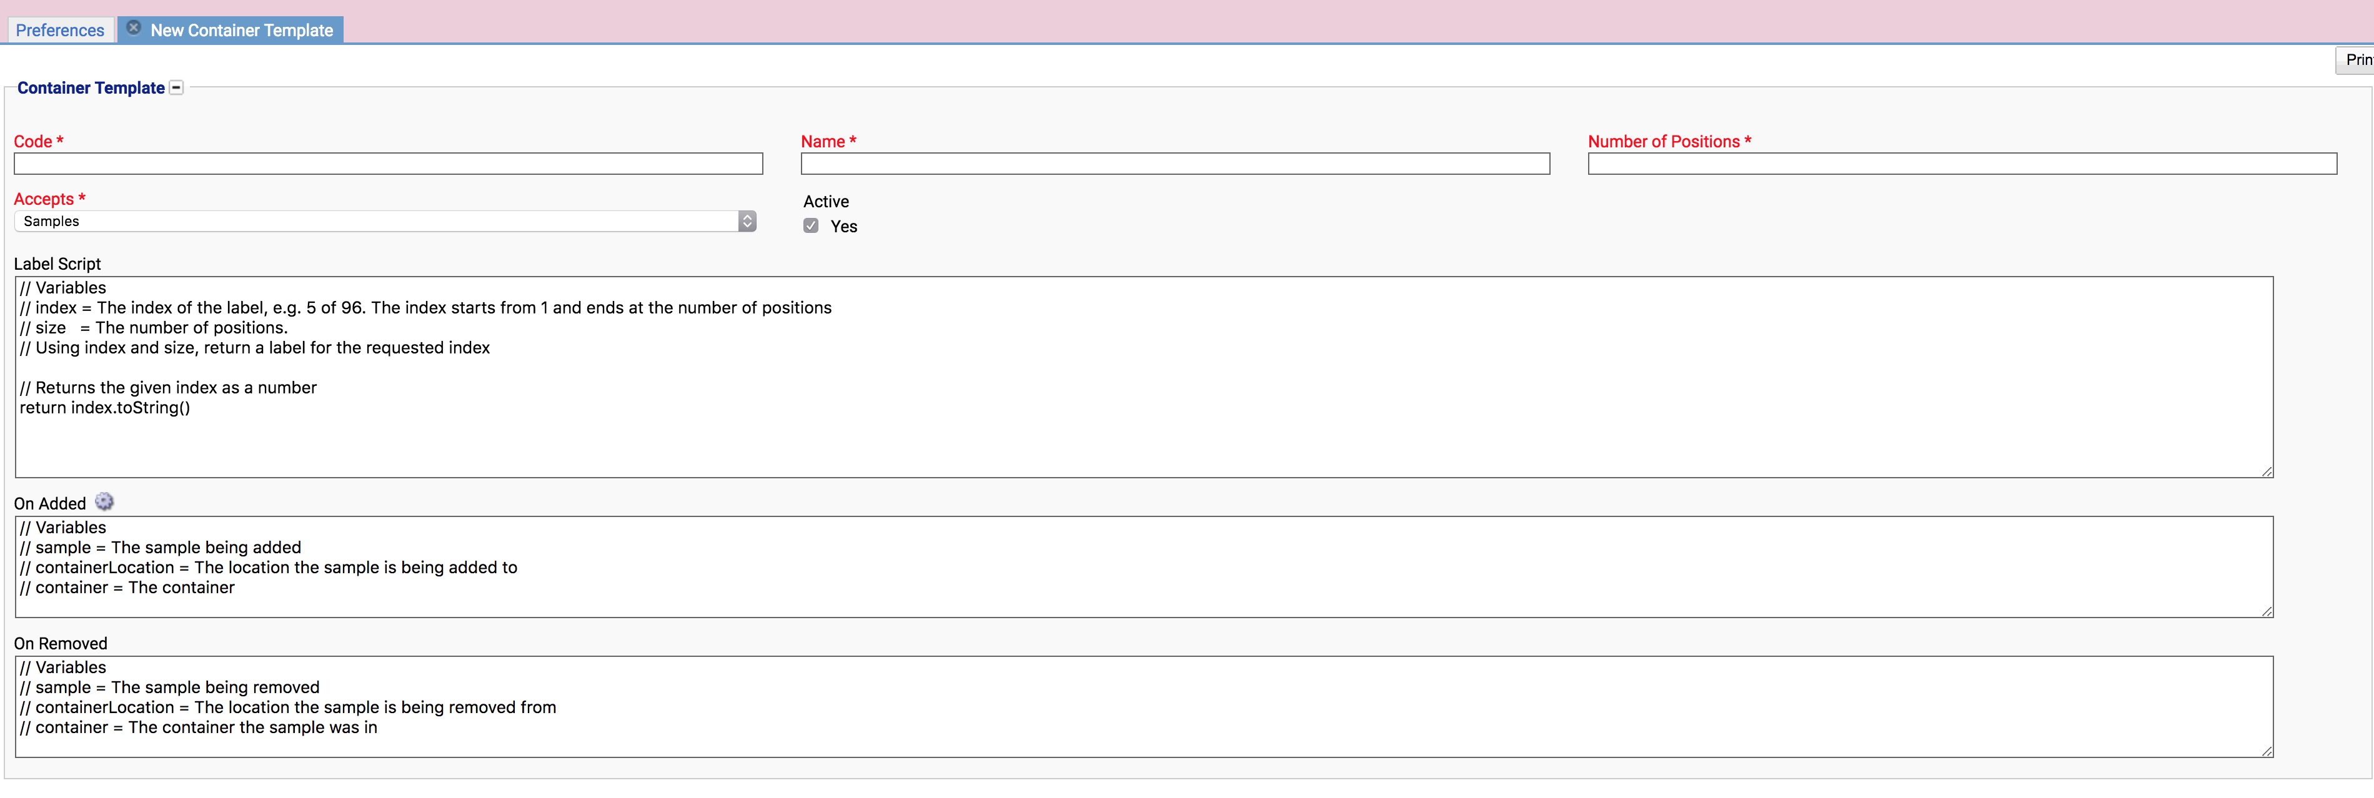The width and height of the screenshot is (2374, 798).
Task: Click the '// sample = The sample being added' line
Action: [x=161, y=548]
